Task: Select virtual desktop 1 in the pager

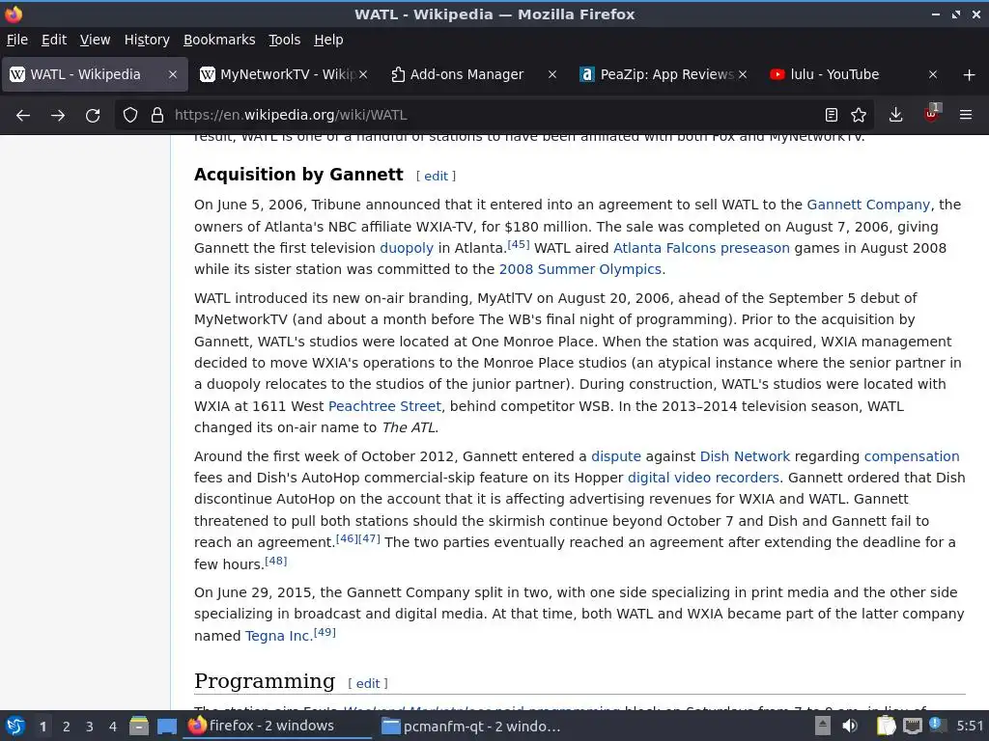Action: point(42,727)
